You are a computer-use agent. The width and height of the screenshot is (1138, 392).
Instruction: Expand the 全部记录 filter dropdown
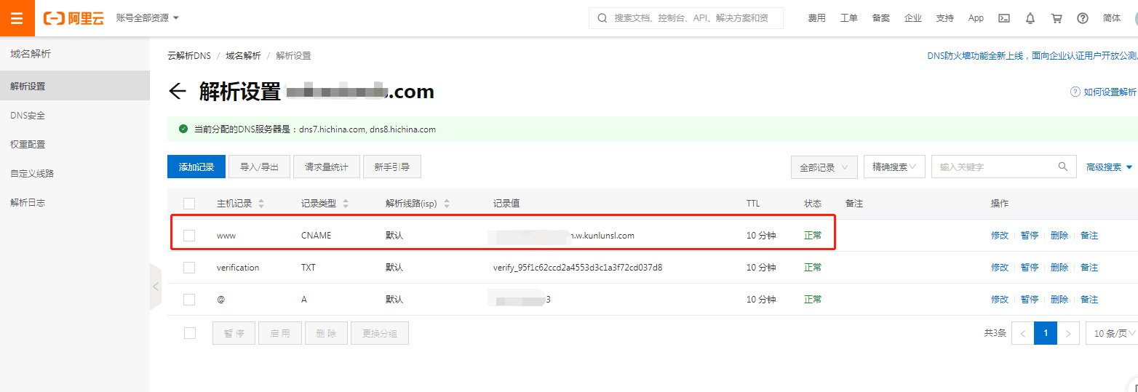[x=824, y=167]
